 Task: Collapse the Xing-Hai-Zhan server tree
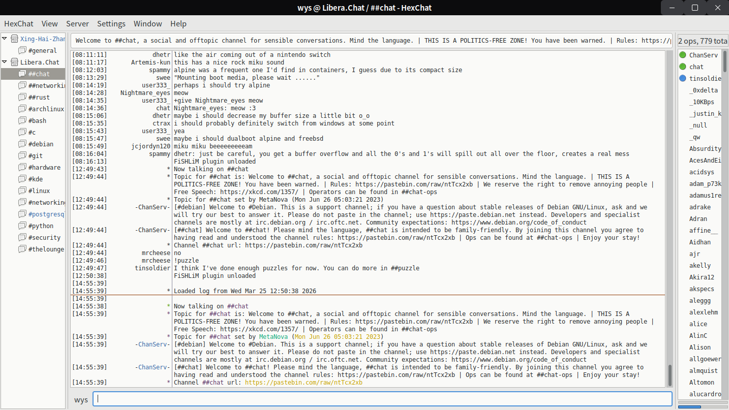[x=5, y=39]
